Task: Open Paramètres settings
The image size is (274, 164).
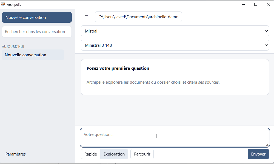Action: [x=16, y=154]
